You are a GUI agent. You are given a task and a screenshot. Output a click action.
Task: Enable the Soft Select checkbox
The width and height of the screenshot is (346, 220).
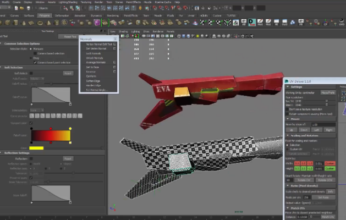[31, 73]
